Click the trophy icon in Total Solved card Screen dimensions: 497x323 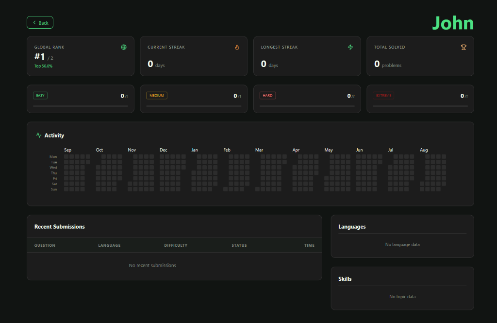(x=464, y=47)
